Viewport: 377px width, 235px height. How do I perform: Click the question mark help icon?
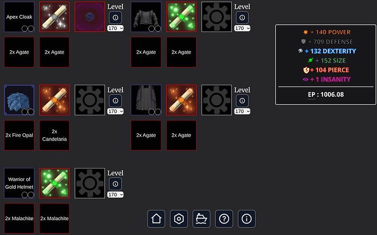pos(224,219)
